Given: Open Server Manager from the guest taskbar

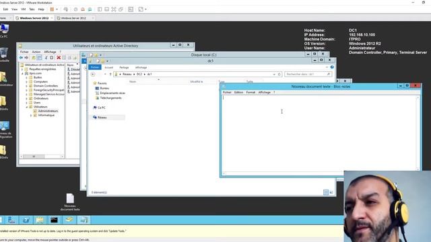Looking at the screenshot, I should click(x=12, y=220).
